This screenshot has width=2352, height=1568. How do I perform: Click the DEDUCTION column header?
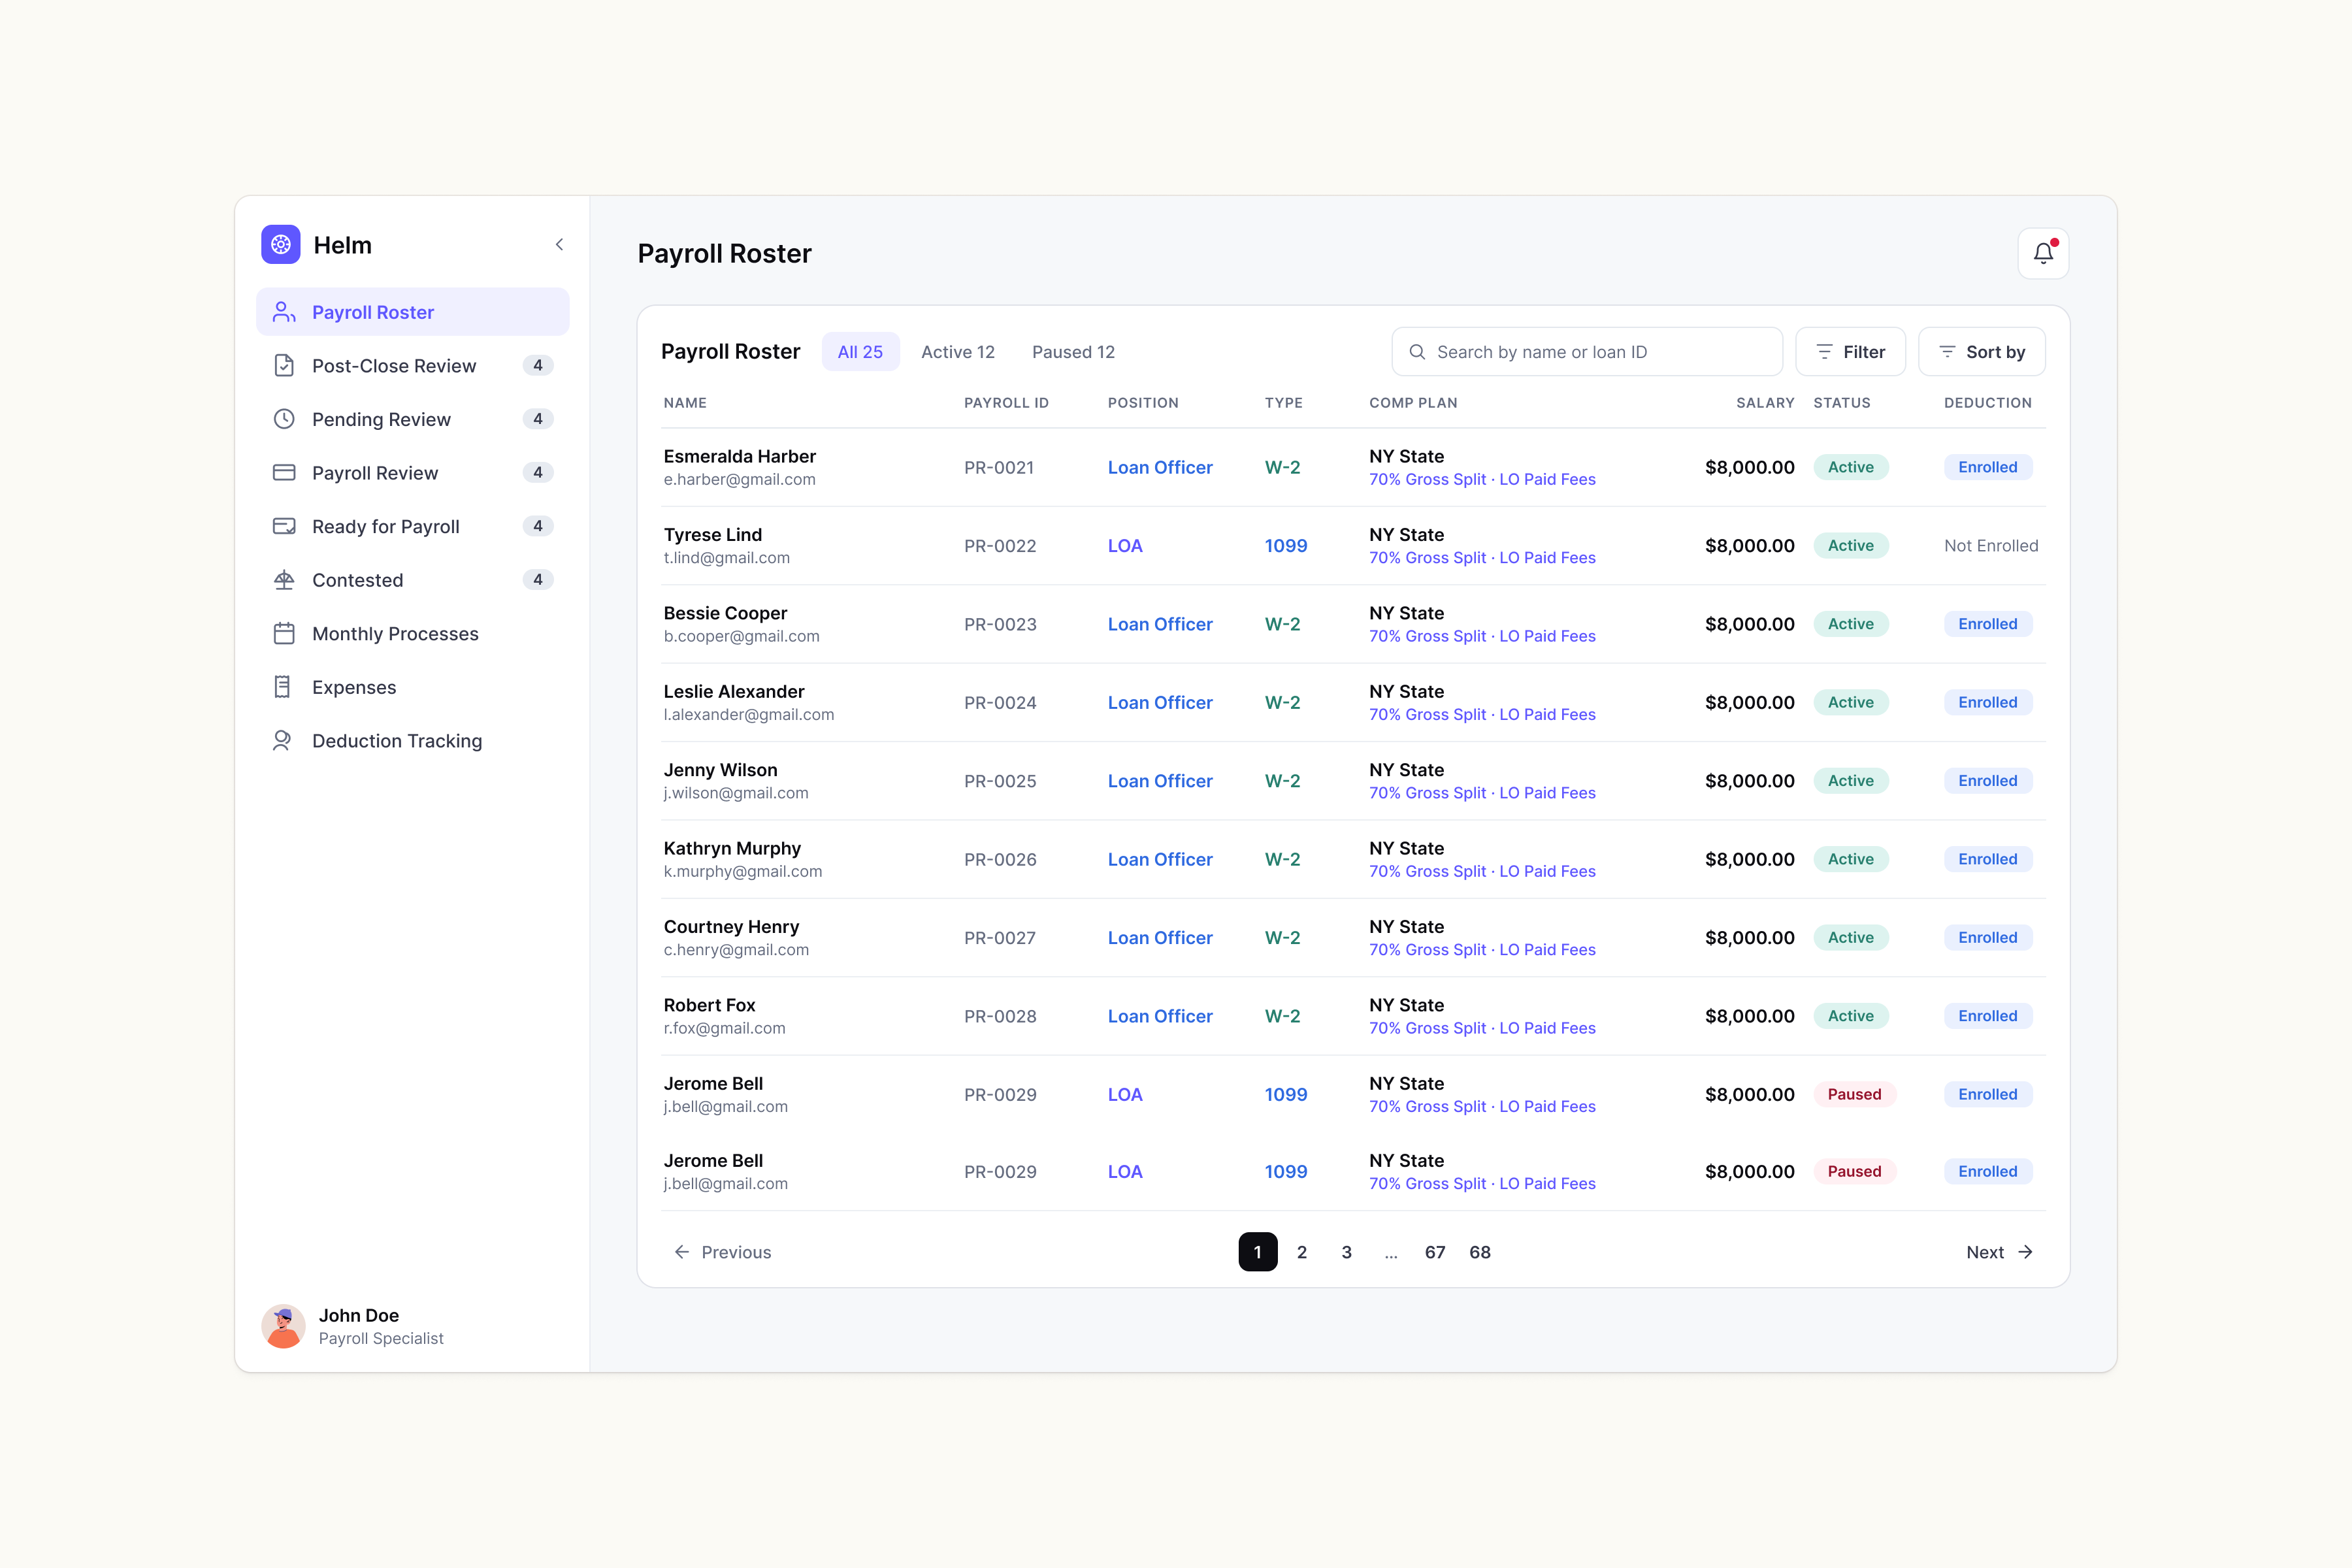(1988, 403)
